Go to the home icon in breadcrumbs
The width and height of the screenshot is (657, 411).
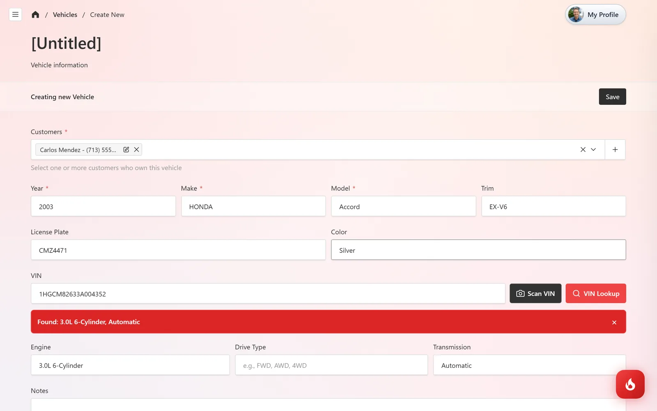click(35, 15)
